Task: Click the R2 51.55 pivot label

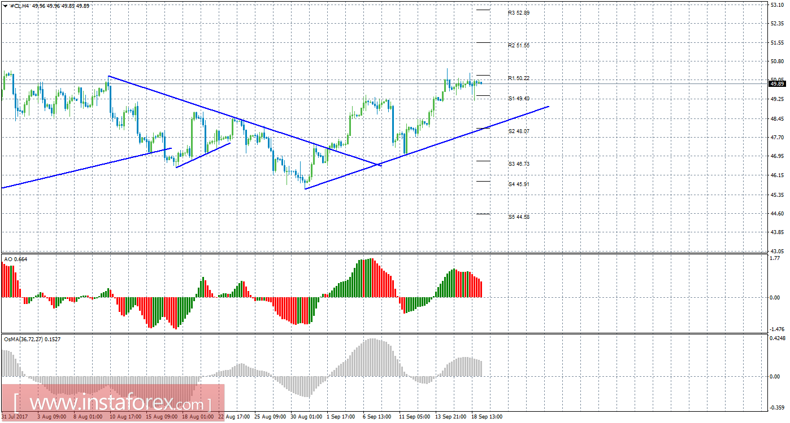Action: (x=519, y=45)
